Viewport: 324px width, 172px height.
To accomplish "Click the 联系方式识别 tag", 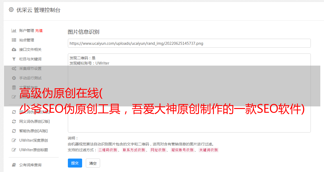I will (x=134, y=150).
